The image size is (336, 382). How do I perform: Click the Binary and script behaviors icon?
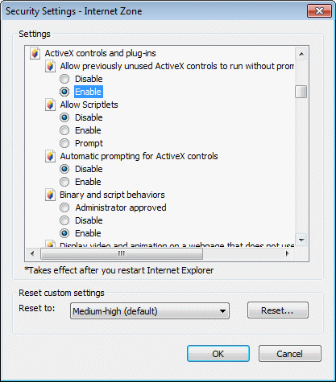[x=50, y=195]
